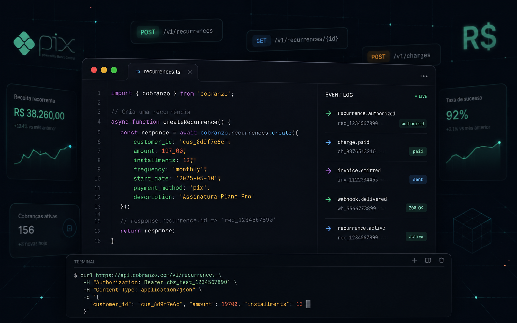517x323 pixels.
Task: Click the 'R$ 38.260,00' recurring revenue value
Action: point(39,114)
